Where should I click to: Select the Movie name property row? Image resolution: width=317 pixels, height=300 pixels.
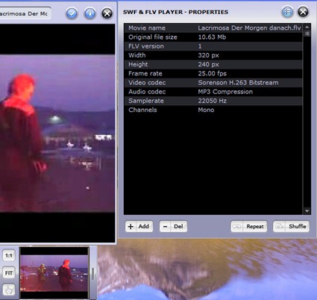213,28
